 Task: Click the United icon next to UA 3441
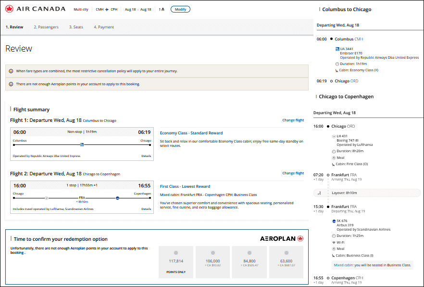coord(337,49)
